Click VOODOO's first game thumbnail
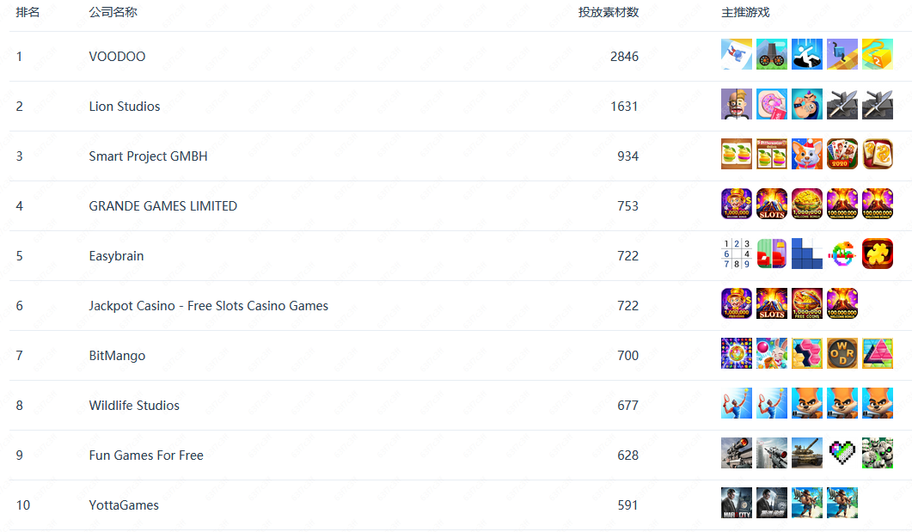Screen dimensions: 912x532 pyautogui.click(x=737, y=54)
